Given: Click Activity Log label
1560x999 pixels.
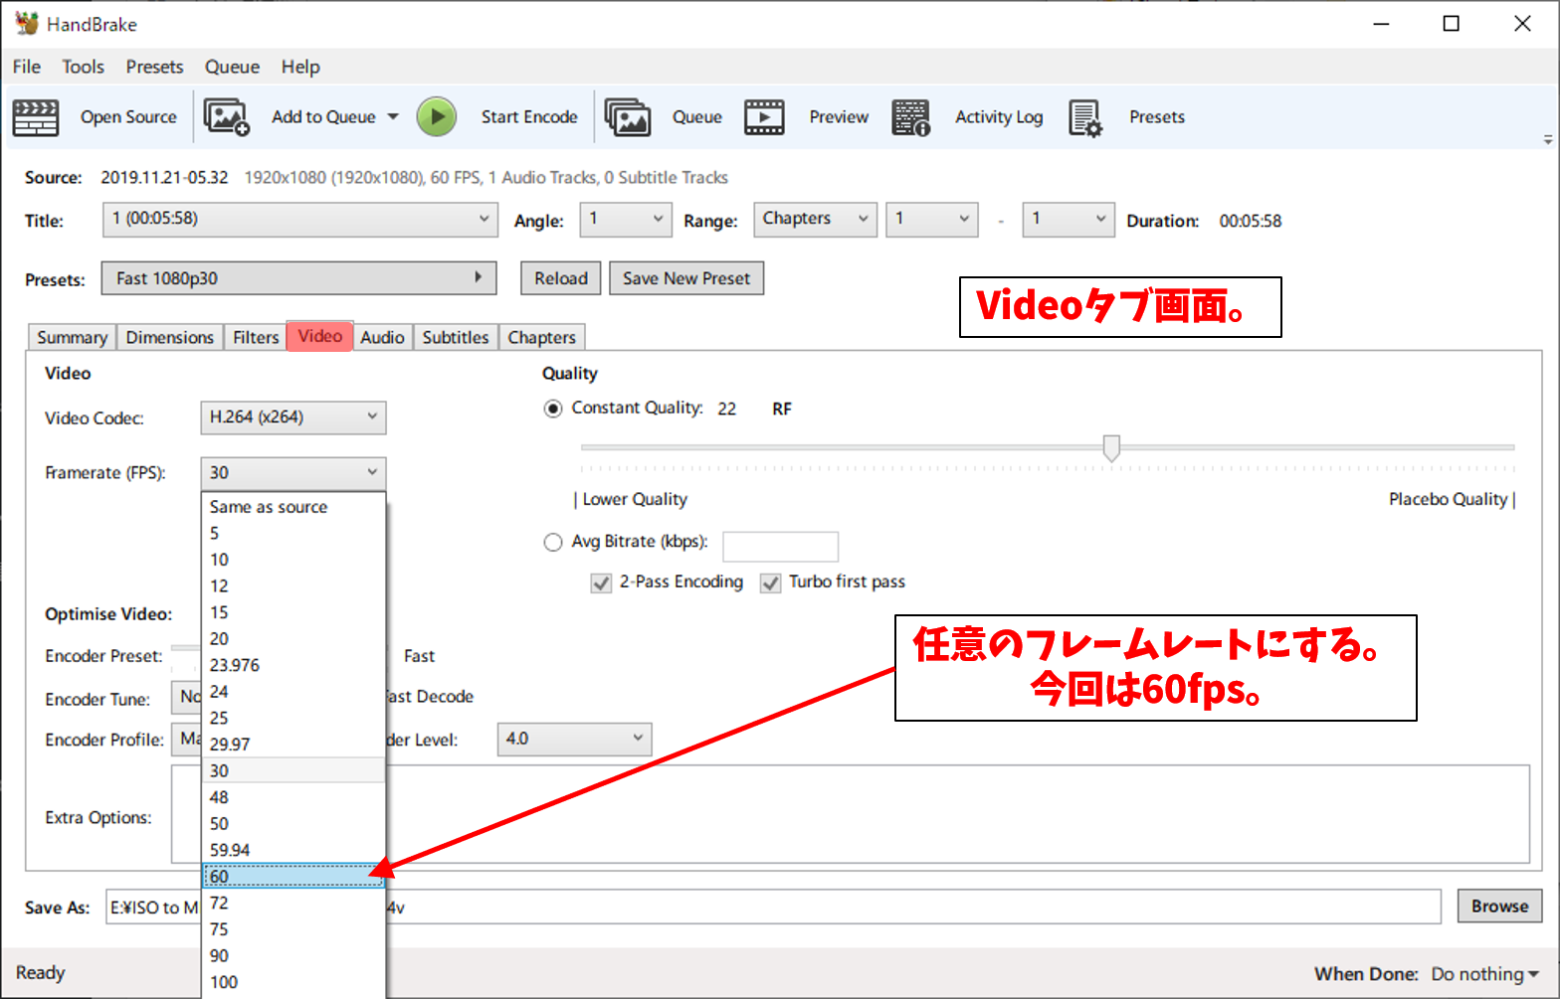Looking at the screenshot, I should tap(999, 117).
